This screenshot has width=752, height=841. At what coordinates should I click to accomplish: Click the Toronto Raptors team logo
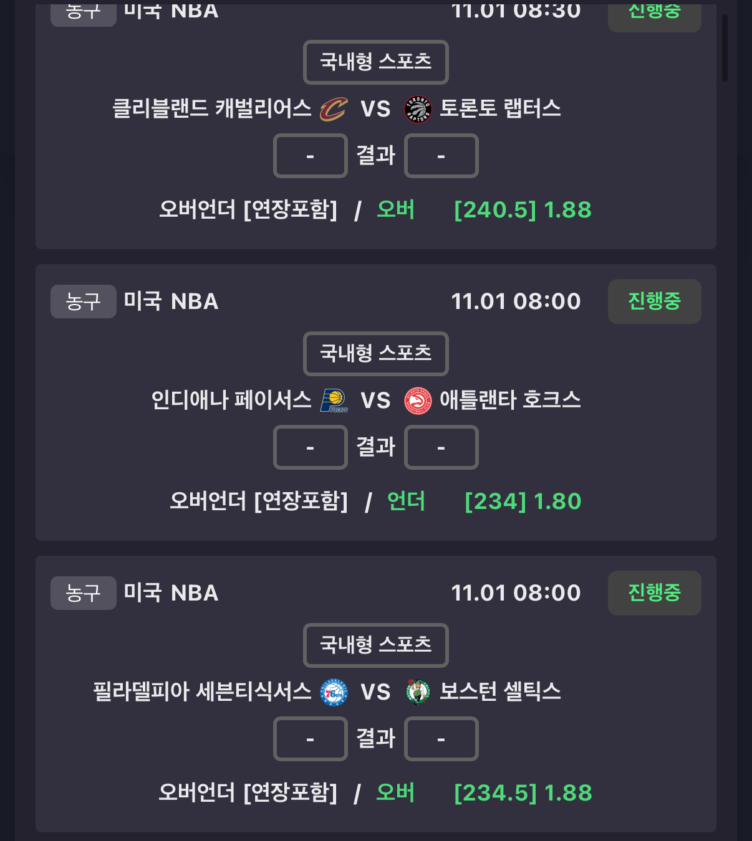pyautogui.click(x=418, y=109)
